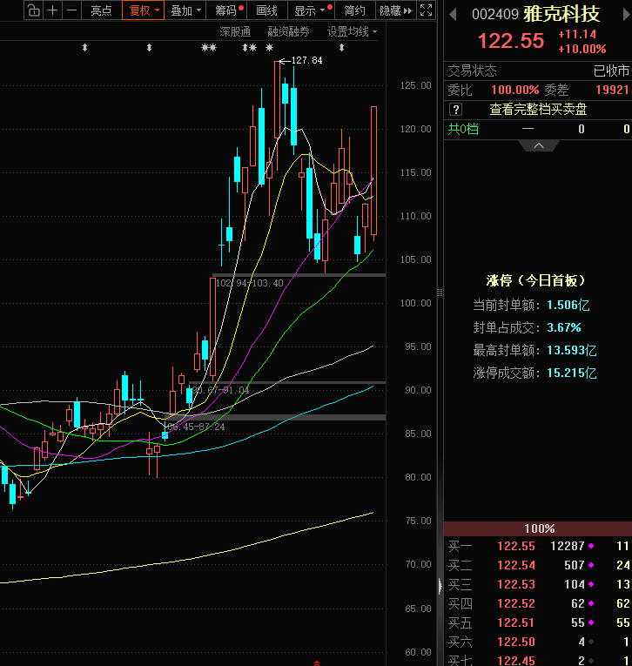Viewport: 632px width, 666px height.
Task: Click the diamond icon in 买一 row
Action: click(591, 546)
